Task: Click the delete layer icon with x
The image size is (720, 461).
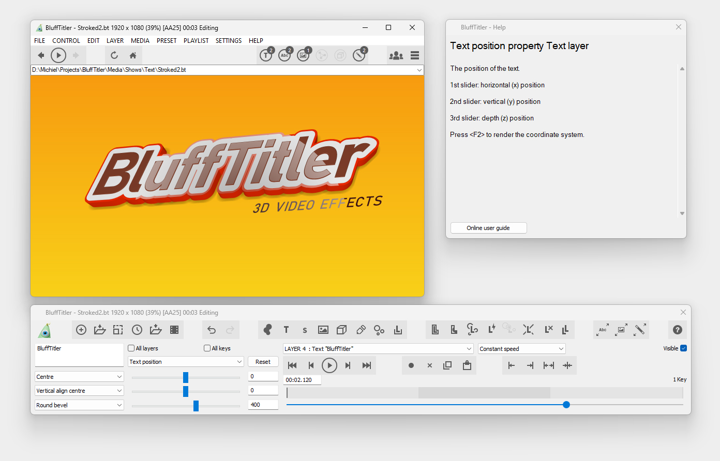Action: pyautogui.click(x=549, y=329)
